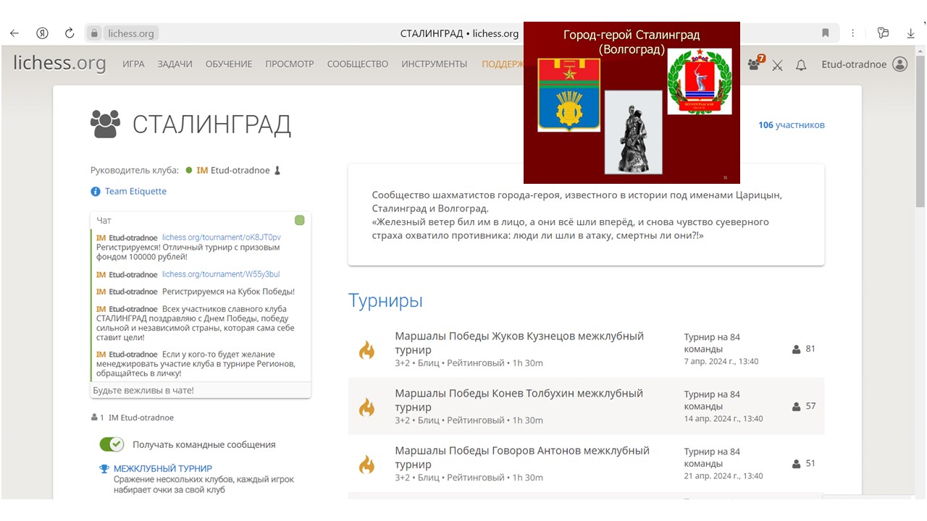Screen dimensions: 927x521
Task: Open IM Etud-otradnoe in online list
Action: pos(141,418)
